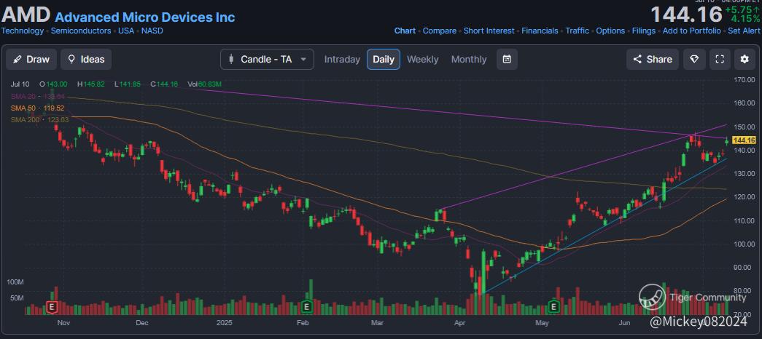Open chart Ideas with the lightbulb button
The width and height of the screenshot is (762, 339).
[x=86, y=59]
